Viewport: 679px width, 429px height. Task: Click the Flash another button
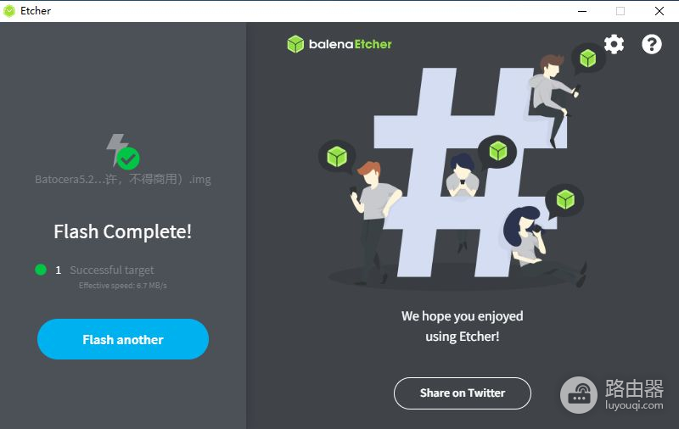(123, 339)
